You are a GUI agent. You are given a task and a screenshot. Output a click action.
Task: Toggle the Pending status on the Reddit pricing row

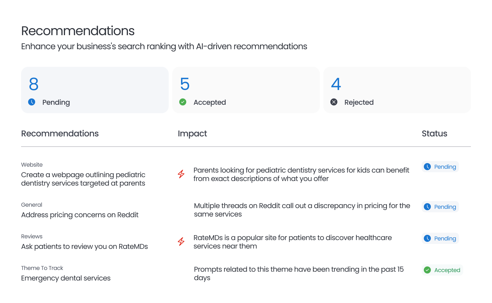coord(440,207)
